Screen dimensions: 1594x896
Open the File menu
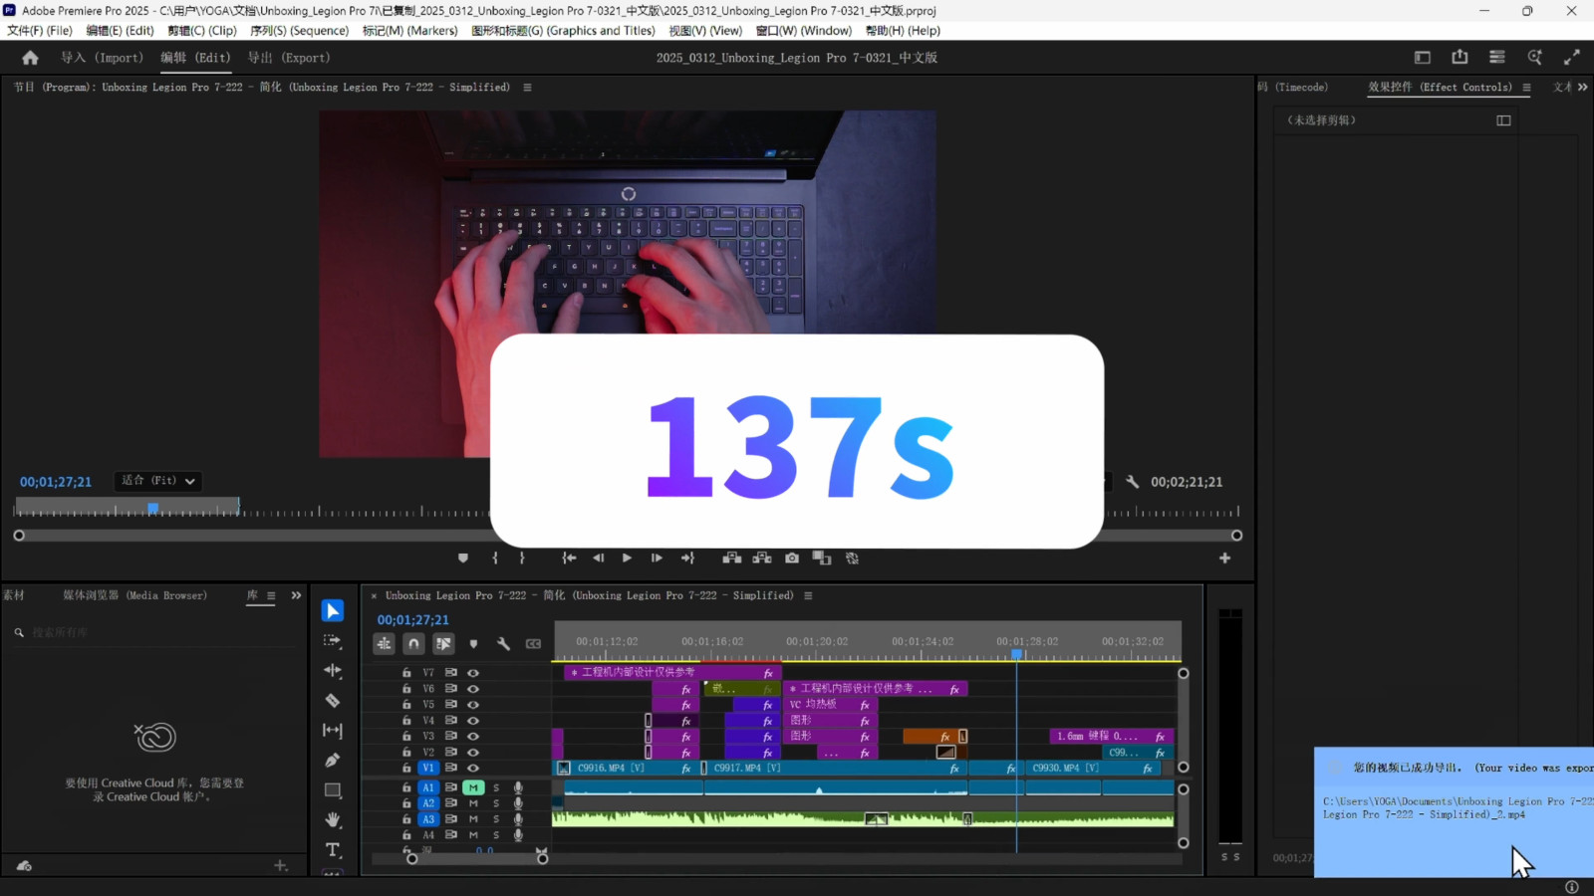[40, 31]
